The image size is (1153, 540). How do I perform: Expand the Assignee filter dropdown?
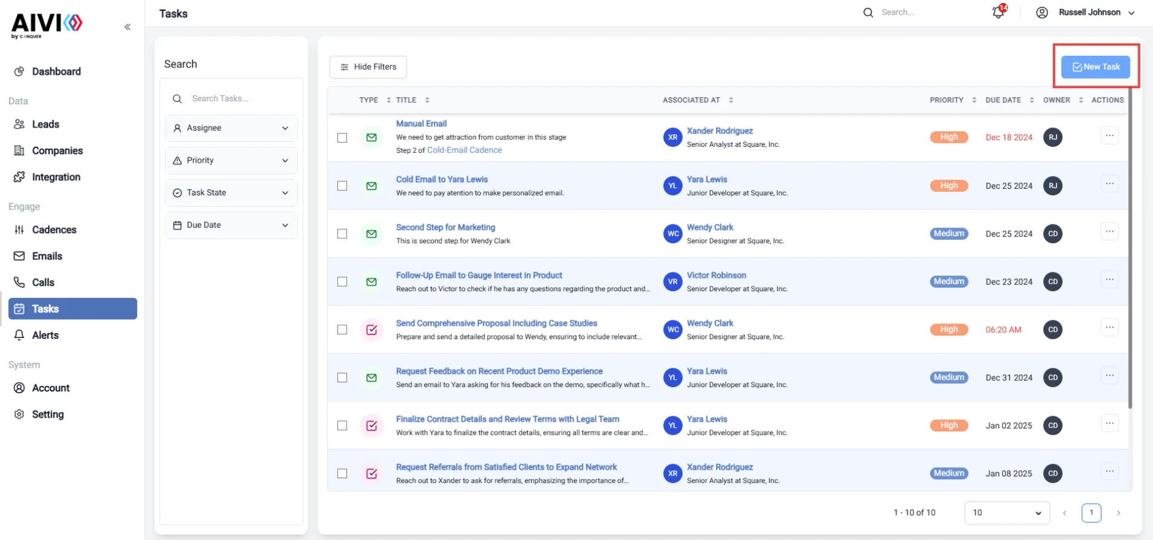tap(231, 128)
